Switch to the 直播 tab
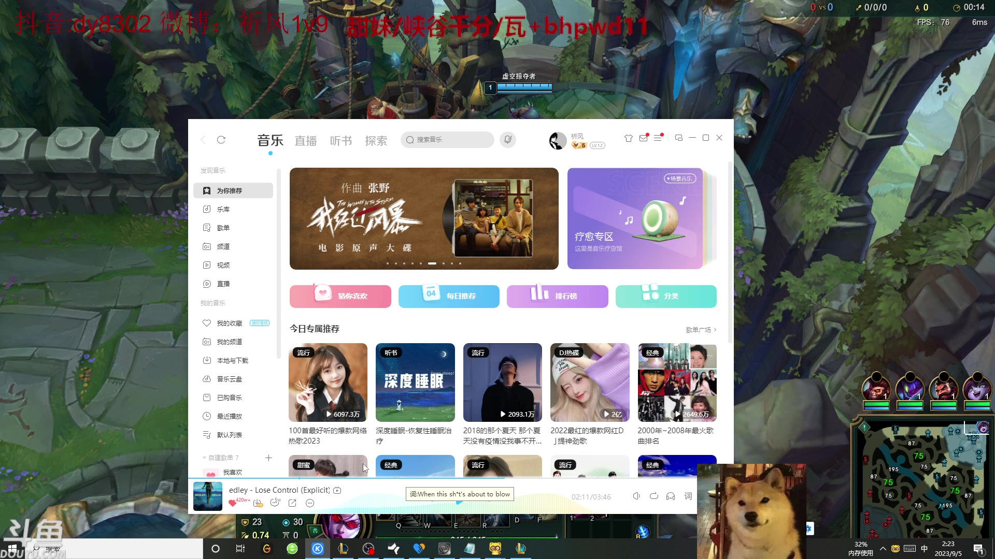This screenshot has width=995, height=559. click(306, 141)
